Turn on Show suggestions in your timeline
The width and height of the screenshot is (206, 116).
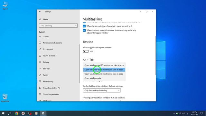pyautogui.click(x=86, y=52)
